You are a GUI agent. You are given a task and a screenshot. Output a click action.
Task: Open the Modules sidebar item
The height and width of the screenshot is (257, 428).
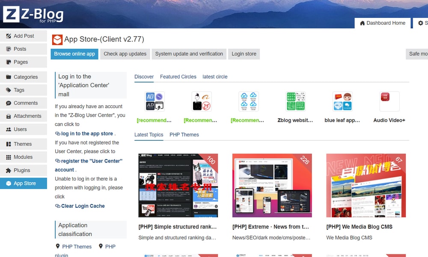click(x=24, y=157)
